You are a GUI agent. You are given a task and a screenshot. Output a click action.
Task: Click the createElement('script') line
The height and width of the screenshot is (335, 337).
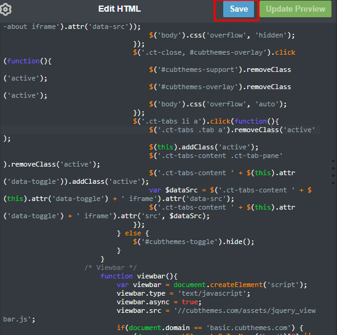[x=212, y=285]
